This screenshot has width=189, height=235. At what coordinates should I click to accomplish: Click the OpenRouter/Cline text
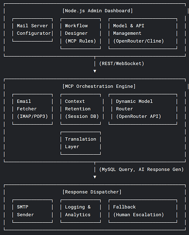pyautogui.click(x=139, y=41)
